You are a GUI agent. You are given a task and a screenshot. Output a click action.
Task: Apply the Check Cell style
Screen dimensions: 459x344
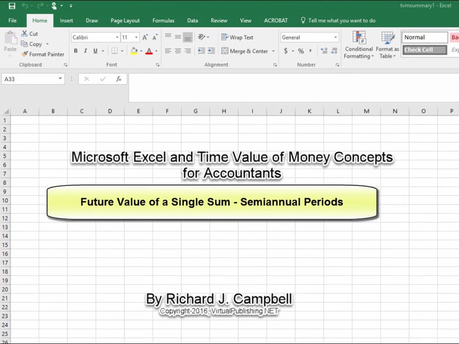tap(425, 50)
